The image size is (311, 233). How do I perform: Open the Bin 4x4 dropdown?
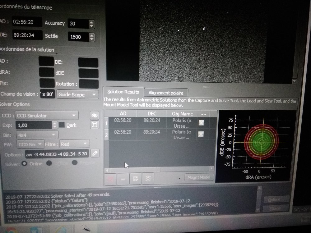(x=37, y=135)
